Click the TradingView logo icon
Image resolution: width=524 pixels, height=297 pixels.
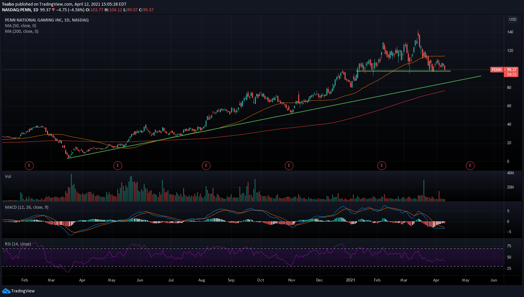(6, 291)
